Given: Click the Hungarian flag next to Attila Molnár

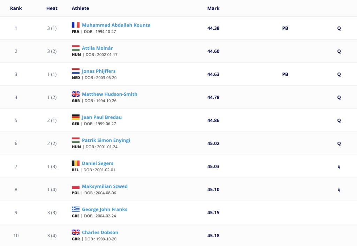Looking at the screenshot, I should 76,48.
